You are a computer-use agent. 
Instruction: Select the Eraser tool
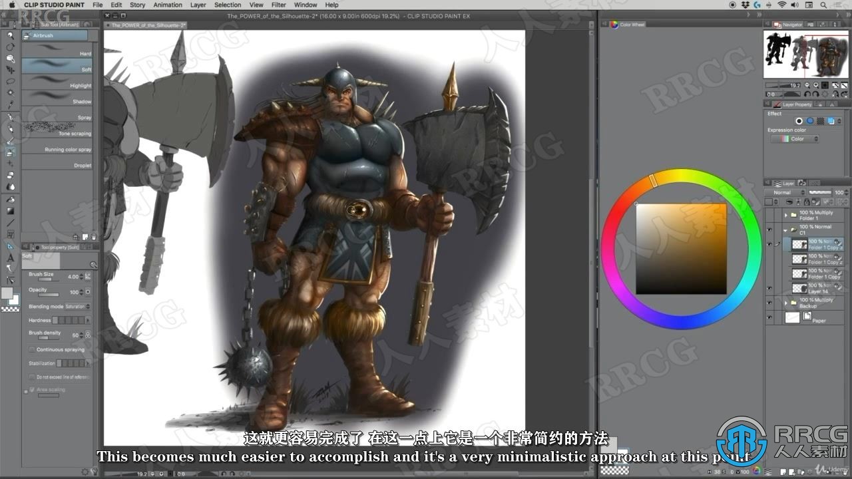click(x=10, y=176)
